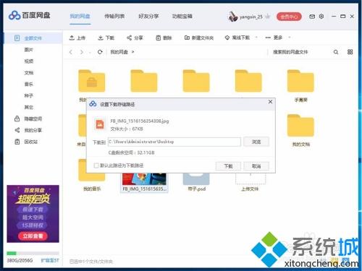Switch to the 我的网盘 tab
The height and width of the screenshot is (271, 362).
(x=80, y=17)
